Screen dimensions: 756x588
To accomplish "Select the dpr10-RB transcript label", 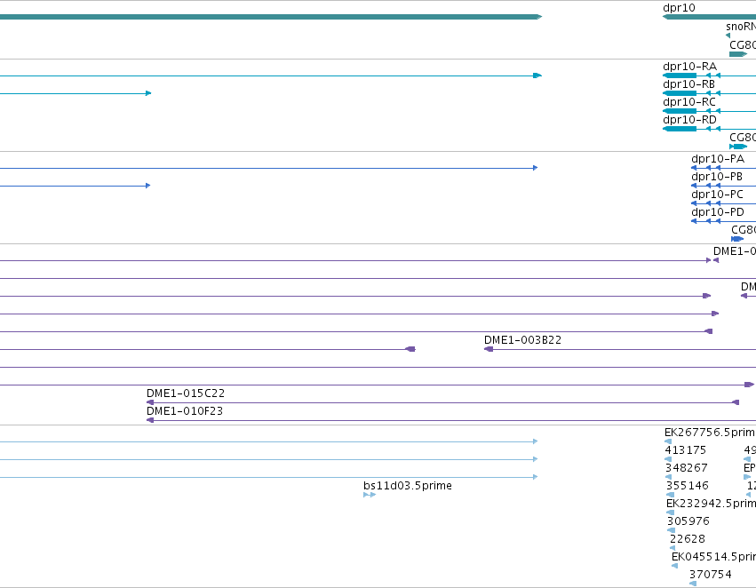I will point(689,84).
